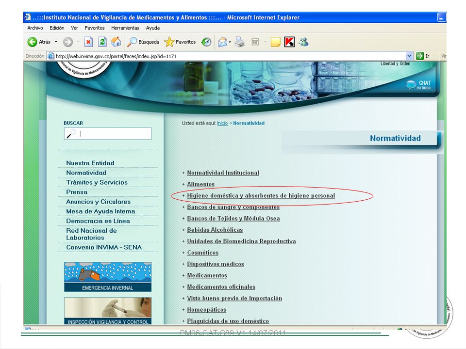This screenshot has height=349, width=466.
Task: Click the Ir go arrow button
Action: pyautogui.click(x=420, y=56)
